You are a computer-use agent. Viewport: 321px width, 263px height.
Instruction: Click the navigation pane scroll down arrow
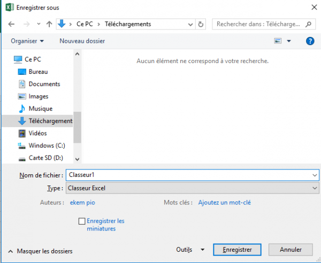click(x=77, y=159)
